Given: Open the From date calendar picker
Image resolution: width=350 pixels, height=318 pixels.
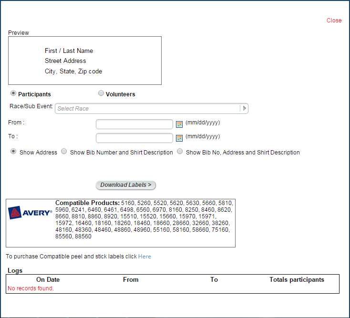Looking at the screenshot, I should click(179, 124).
